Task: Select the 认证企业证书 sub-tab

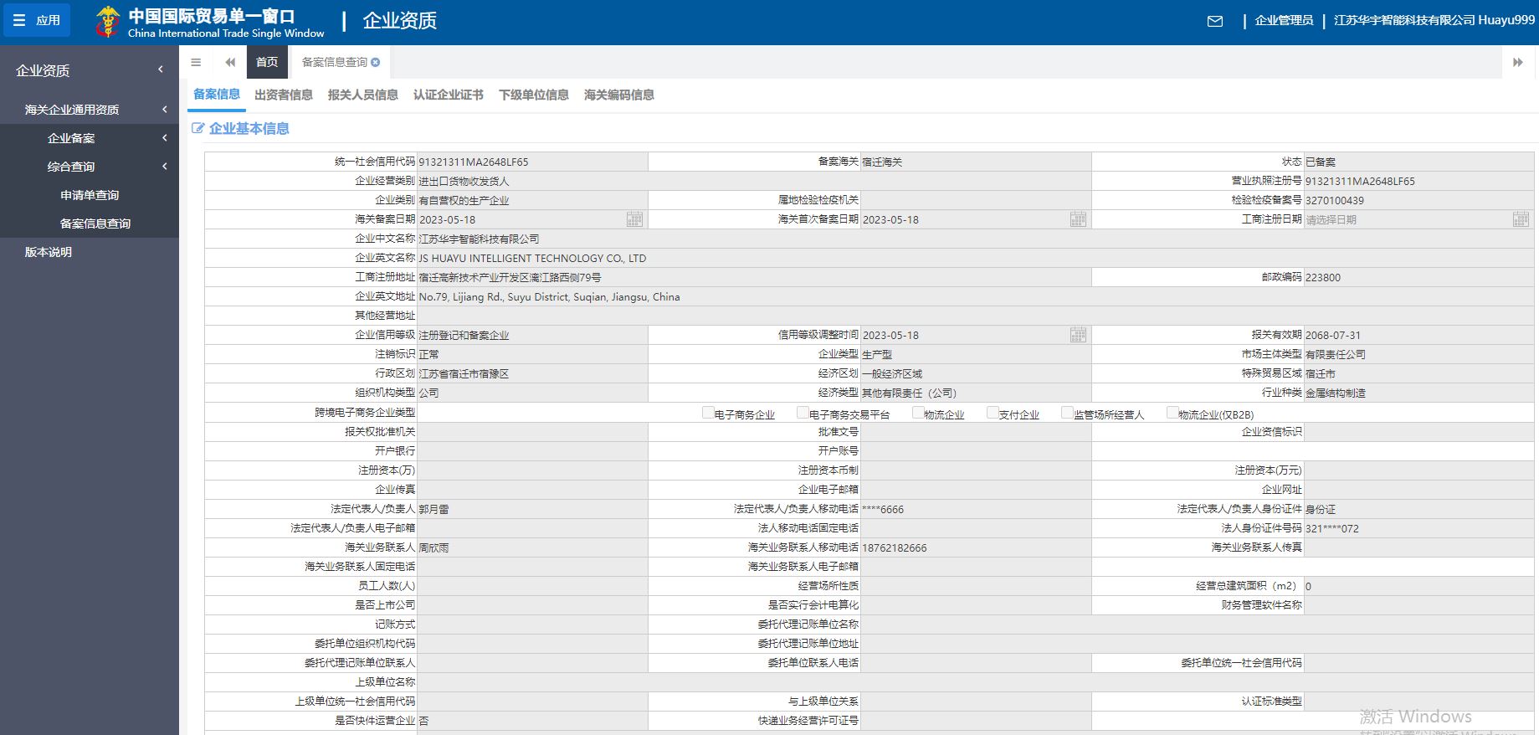Action: (449, 95)
